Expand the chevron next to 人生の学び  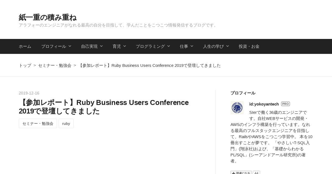pos(227,46)
